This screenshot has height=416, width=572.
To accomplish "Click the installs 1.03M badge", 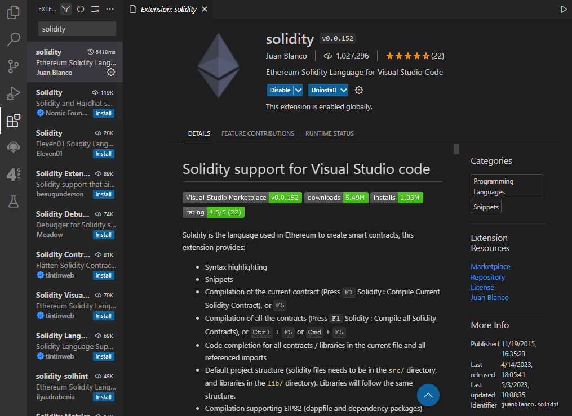I will 397,198.
